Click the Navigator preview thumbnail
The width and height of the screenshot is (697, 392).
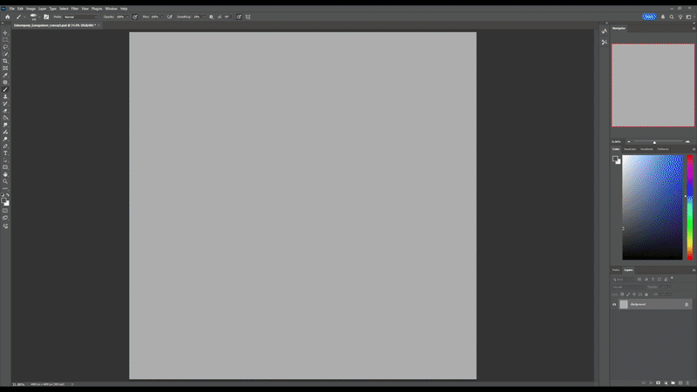[653, 85]
